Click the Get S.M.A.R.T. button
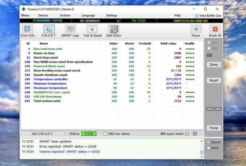This screenshot has width=246, height=166. [43, 134]
